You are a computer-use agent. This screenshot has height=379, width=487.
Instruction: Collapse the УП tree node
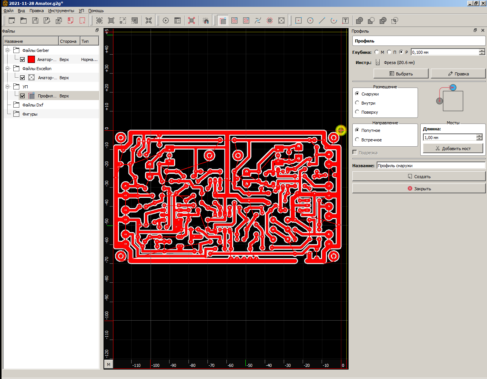[7, 86]
